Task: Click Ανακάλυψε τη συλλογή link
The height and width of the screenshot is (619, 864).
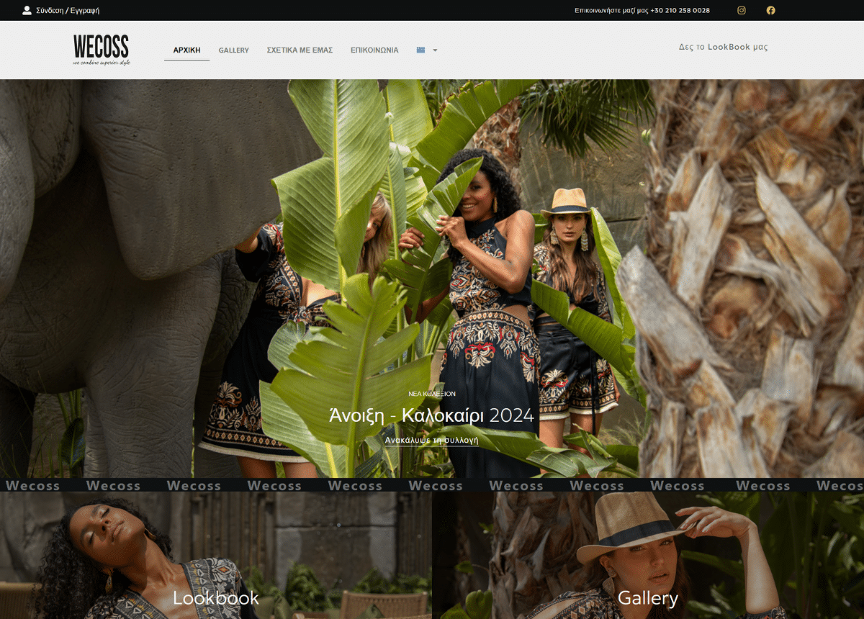Action: (432, 440)
